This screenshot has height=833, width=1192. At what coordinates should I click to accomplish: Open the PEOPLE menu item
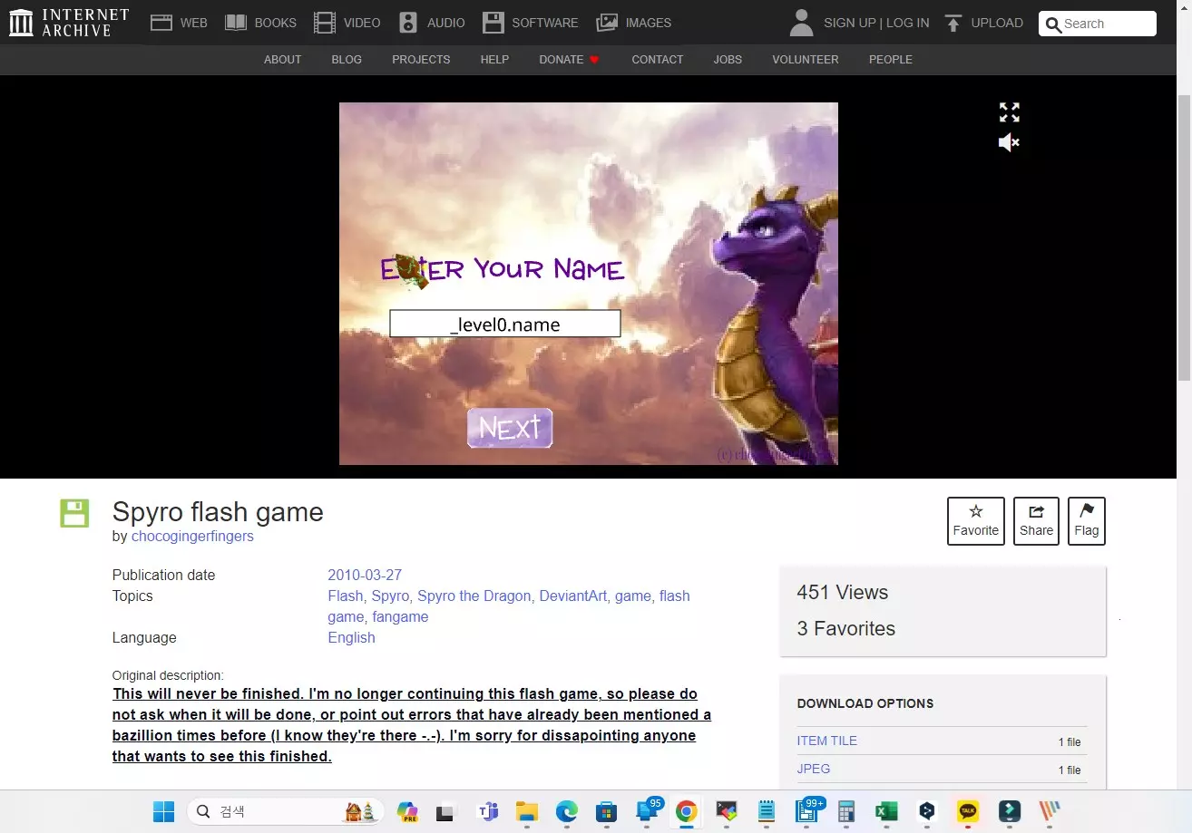click(891, 59)
